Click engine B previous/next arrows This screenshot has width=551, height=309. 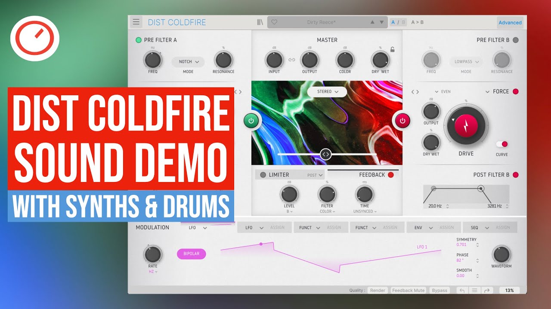point(415,92)
